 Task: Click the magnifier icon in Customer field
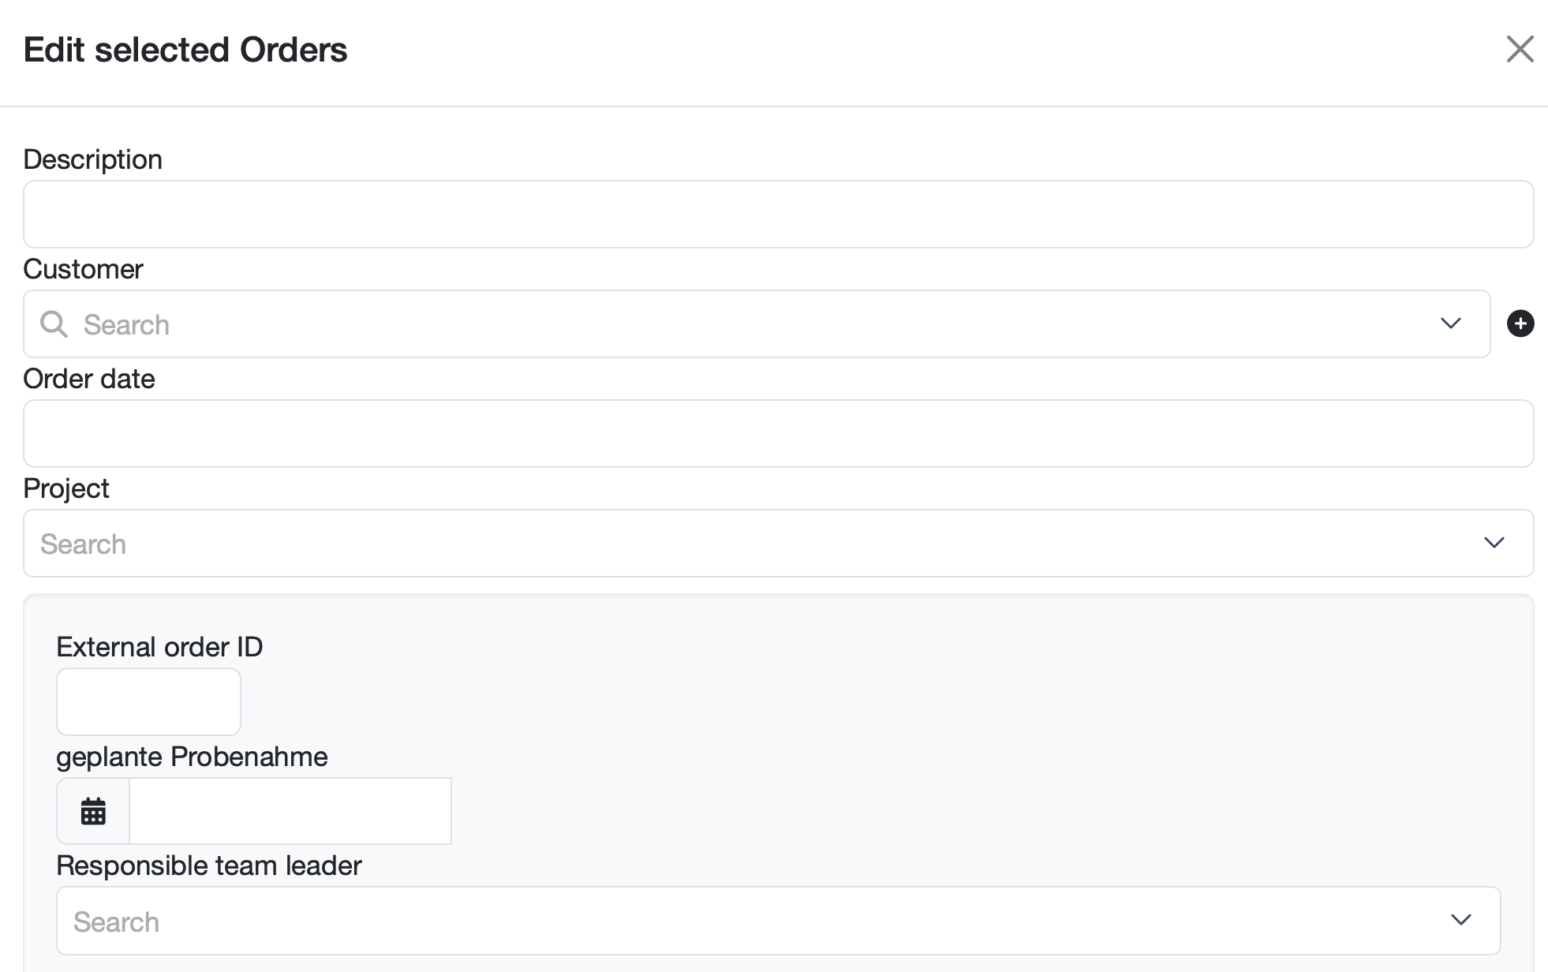click(x=54, y=324)
